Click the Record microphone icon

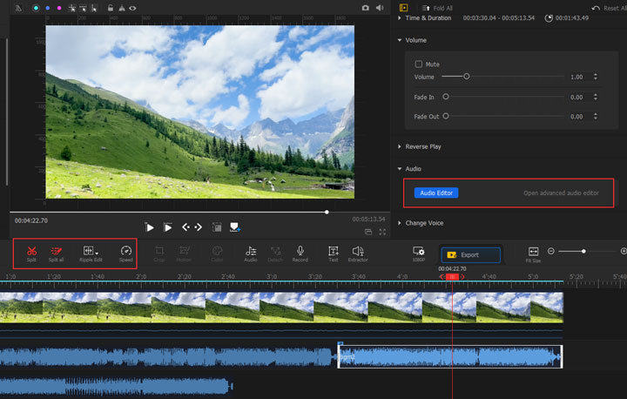(300, 252)
